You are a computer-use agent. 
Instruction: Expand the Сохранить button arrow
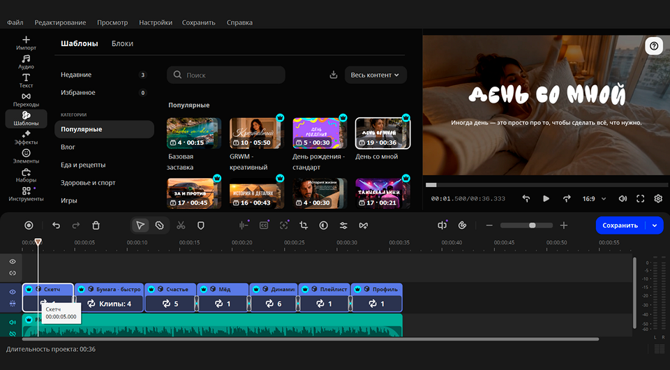pos(655,225)
